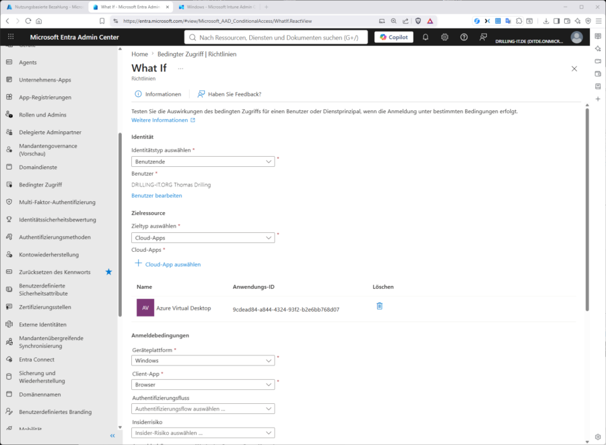Click the browser address bar URL
The height and width of the screenshot is (445, 606).
click(217, 21)
